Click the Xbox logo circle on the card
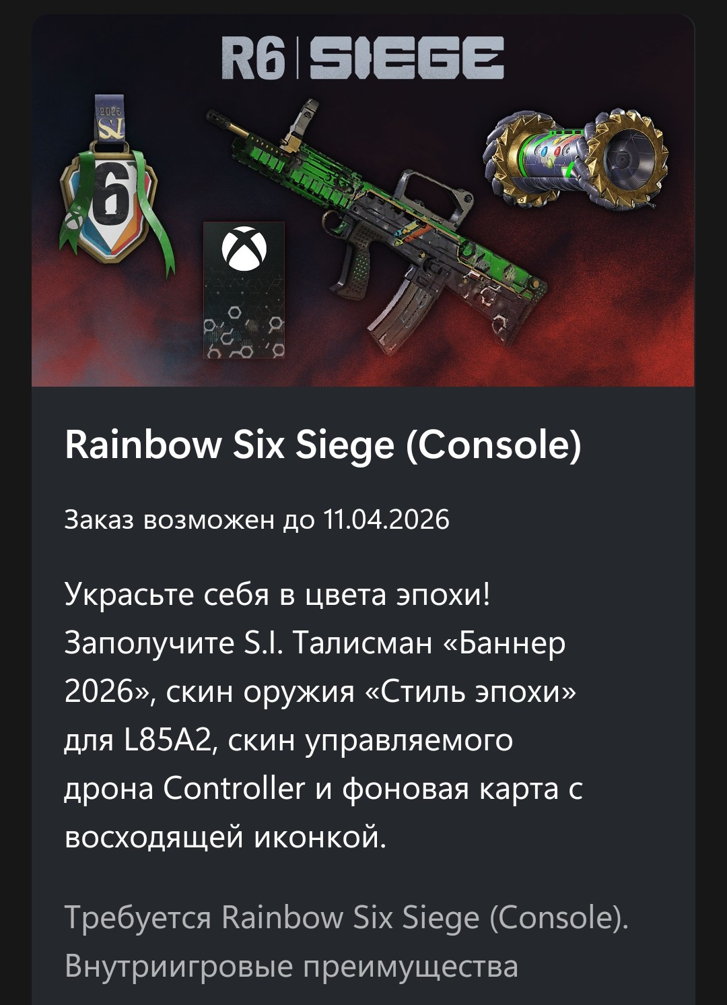 coord(244,248)
